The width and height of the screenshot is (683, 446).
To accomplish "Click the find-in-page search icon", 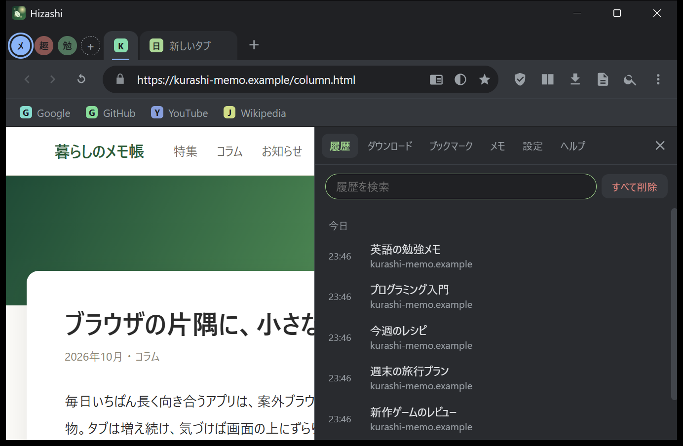I will pos(630,79).
